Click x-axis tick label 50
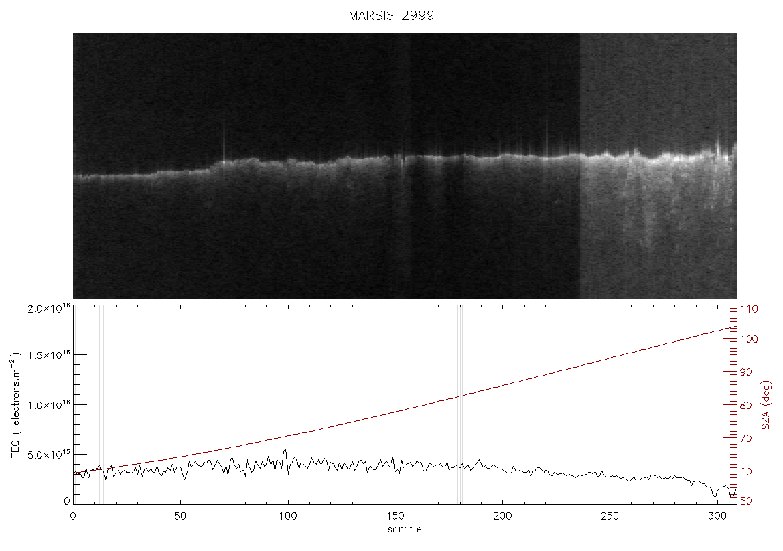 pyautogui.click(x=180, y=516)
